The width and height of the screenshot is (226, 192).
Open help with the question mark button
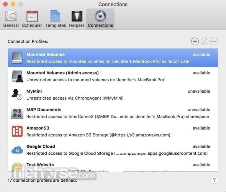pos(214,180)
